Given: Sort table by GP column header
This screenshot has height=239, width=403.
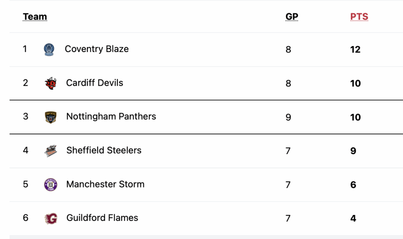Looking at the screenshot, I should point(292,17).
